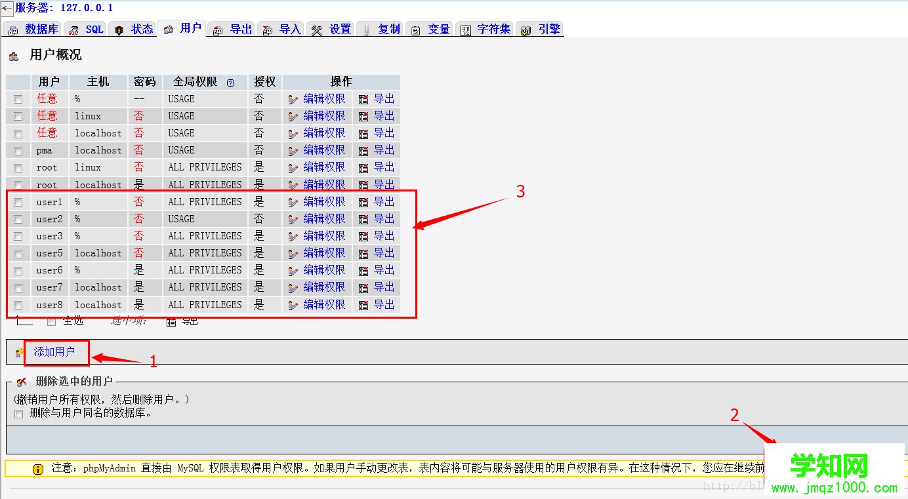The width and height of the screenshot is (908, 499).
Task: Open the server 127.0.0.1 link
Action: click(64, 8)
